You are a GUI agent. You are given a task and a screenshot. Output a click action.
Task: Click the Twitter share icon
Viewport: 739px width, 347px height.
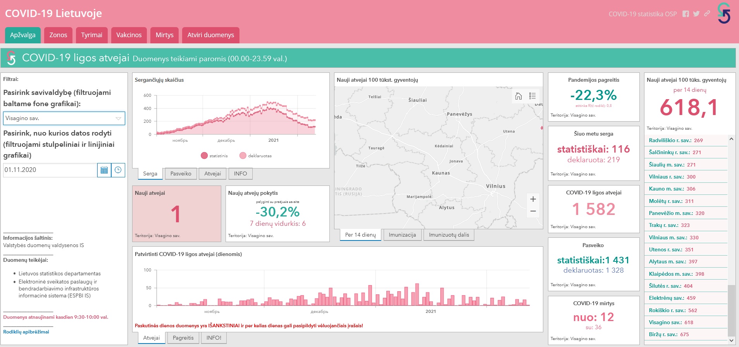(x=696, y=14)
